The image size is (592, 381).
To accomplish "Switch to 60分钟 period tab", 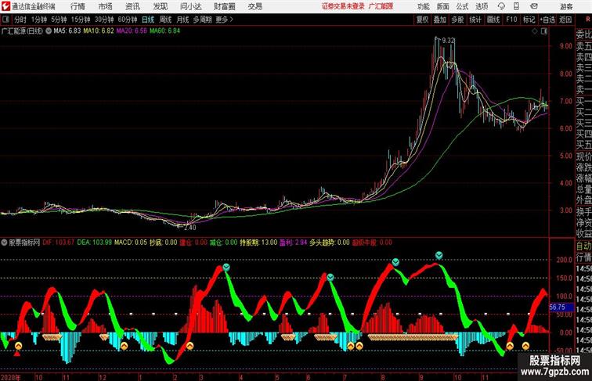I will point(128,20).
